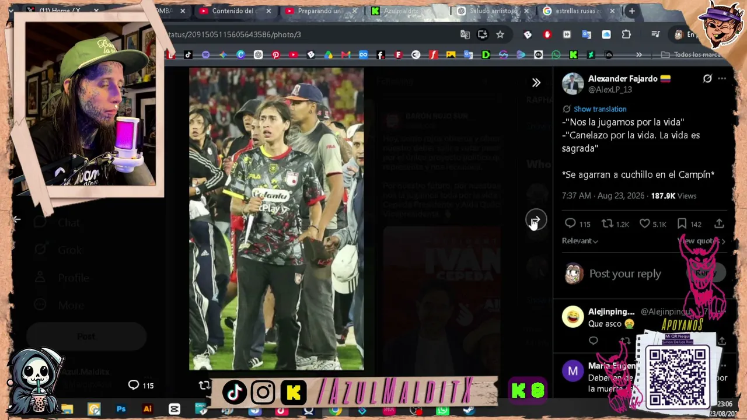Screen dimensions: 747x420
Task: Open the Extensions puzzle menu
Action: pyautogui.click(x=626, y=34)
